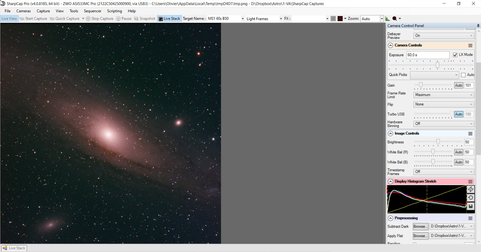
Task: Toggle Auto for White Bal (R)
Action: tap(459, 152)
